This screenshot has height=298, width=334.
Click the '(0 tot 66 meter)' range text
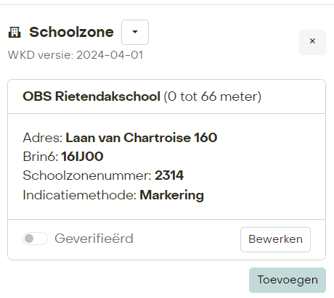click(x=213, y=96)
